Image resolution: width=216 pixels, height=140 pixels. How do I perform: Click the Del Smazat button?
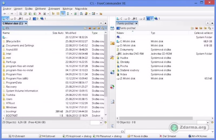(168, 136)
